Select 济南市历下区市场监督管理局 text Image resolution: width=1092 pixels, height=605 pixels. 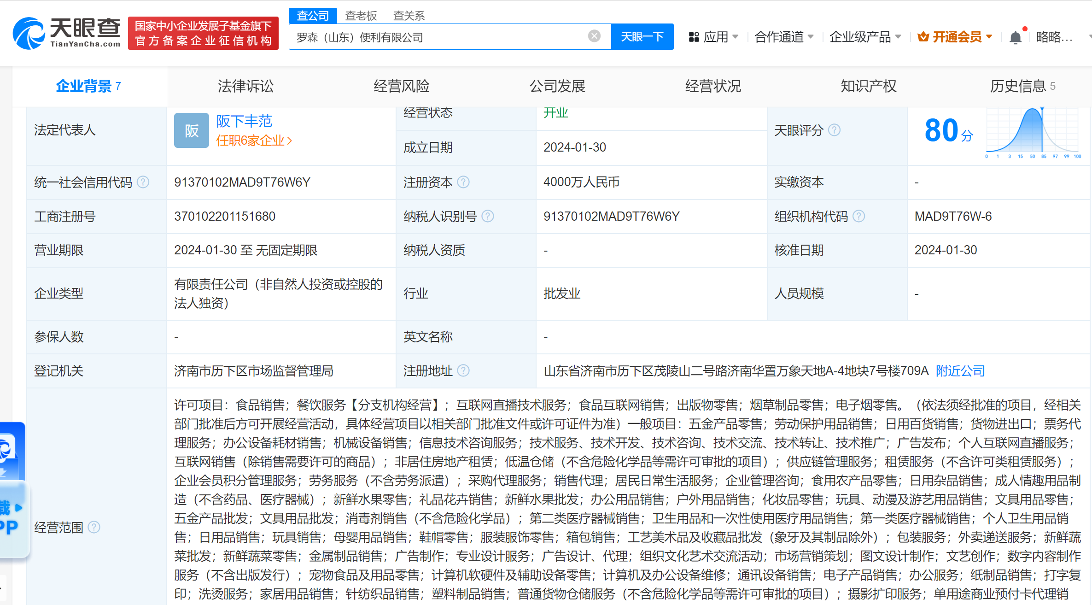254,371
